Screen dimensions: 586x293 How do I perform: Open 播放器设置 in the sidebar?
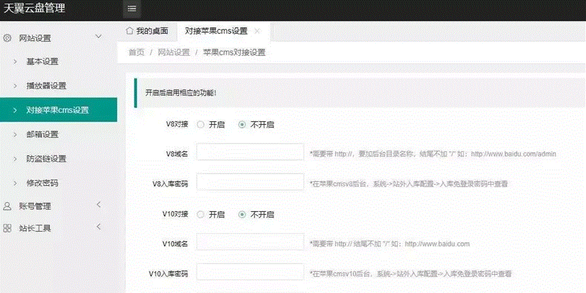[46, 86]
